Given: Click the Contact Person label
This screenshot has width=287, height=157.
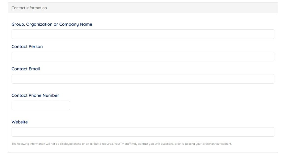Looking at the screenshot, I should [27, 47].
